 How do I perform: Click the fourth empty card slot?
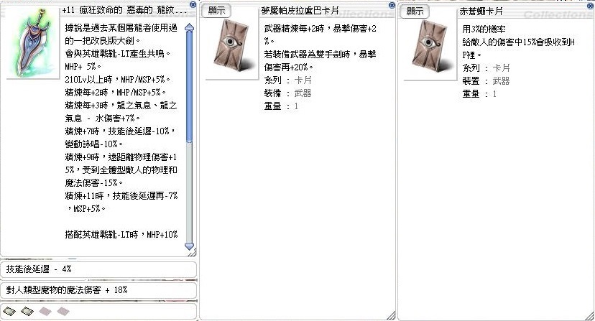(62, 310)
